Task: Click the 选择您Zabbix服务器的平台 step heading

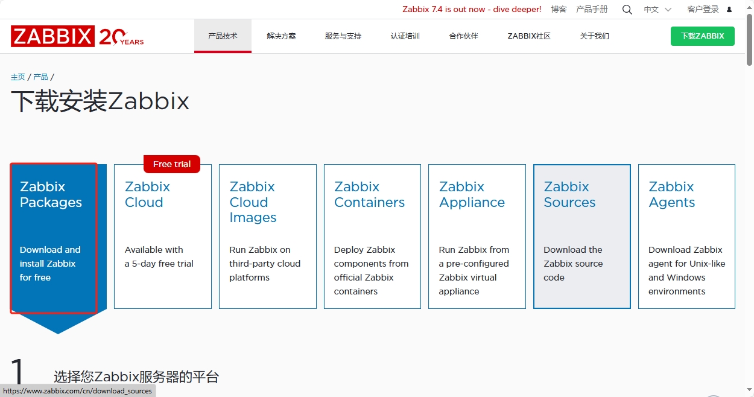Action: [136, 377]
